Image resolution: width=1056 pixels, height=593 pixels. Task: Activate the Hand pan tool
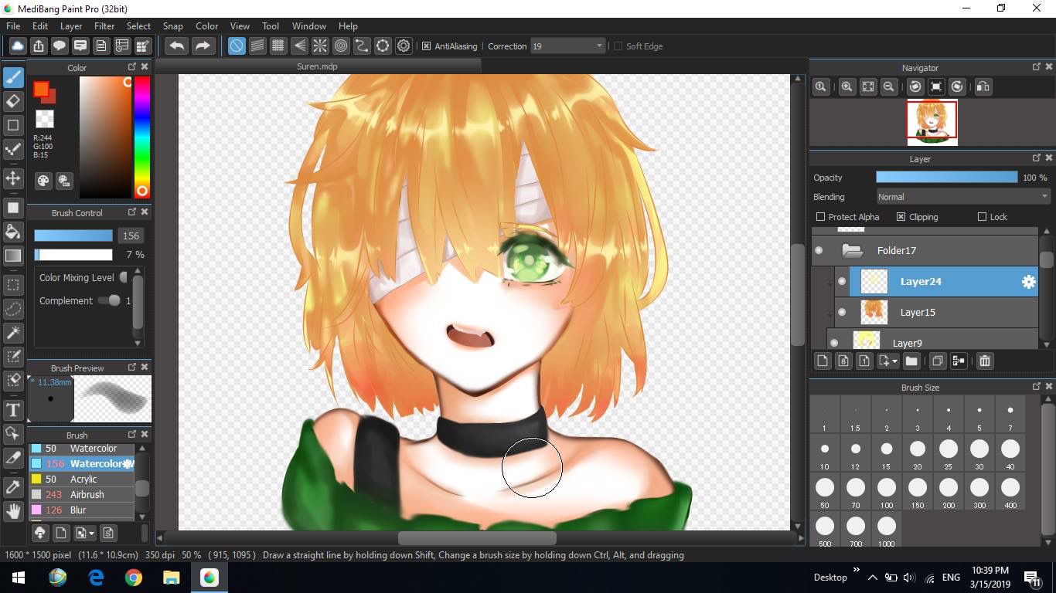click(x=13, y=510)
